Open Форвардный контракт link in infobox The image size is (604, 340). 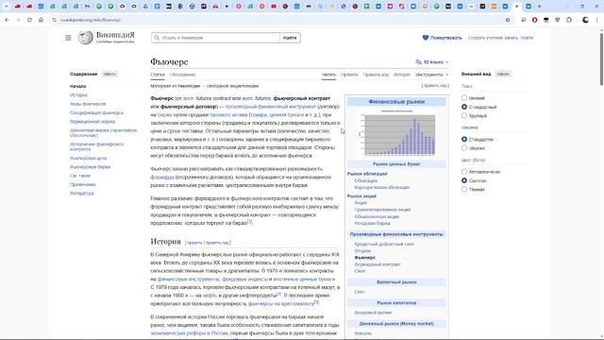point(377,264)
